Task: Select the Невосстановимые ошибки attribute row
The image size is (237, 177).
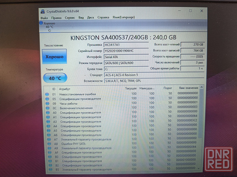Action: 122,94
